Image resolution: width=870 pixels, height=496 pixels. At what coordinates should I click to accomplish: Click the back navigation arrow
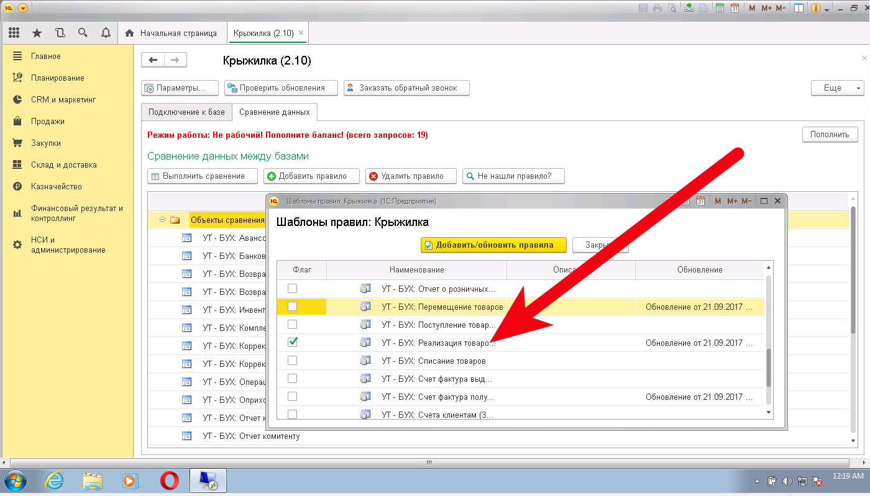153,60
